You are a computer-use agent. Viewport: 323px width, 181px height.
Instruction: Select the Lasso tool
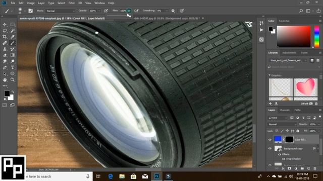[x=5, y=31]
